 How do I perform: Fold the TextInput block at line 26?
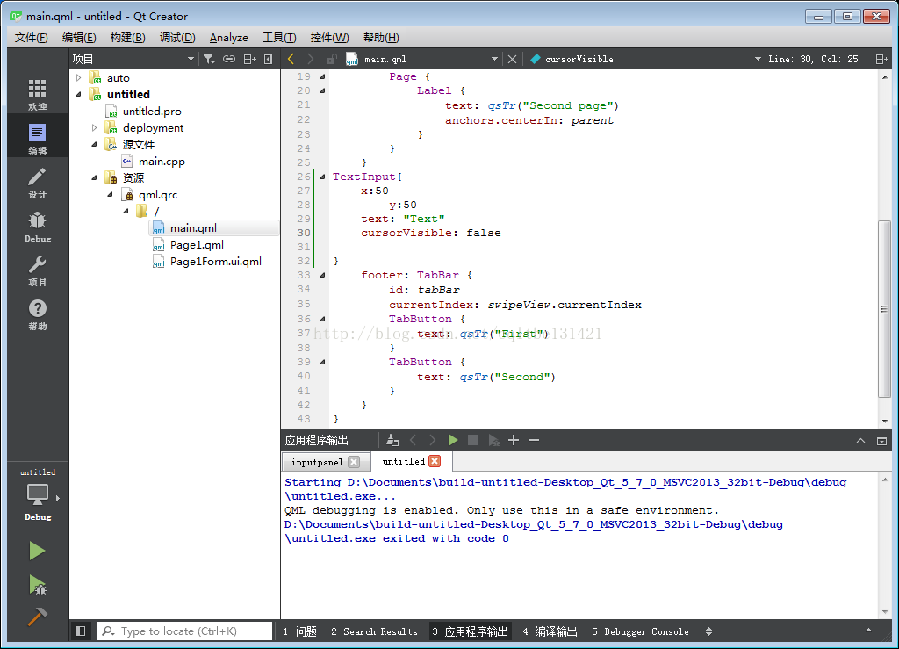click(322, 177)
